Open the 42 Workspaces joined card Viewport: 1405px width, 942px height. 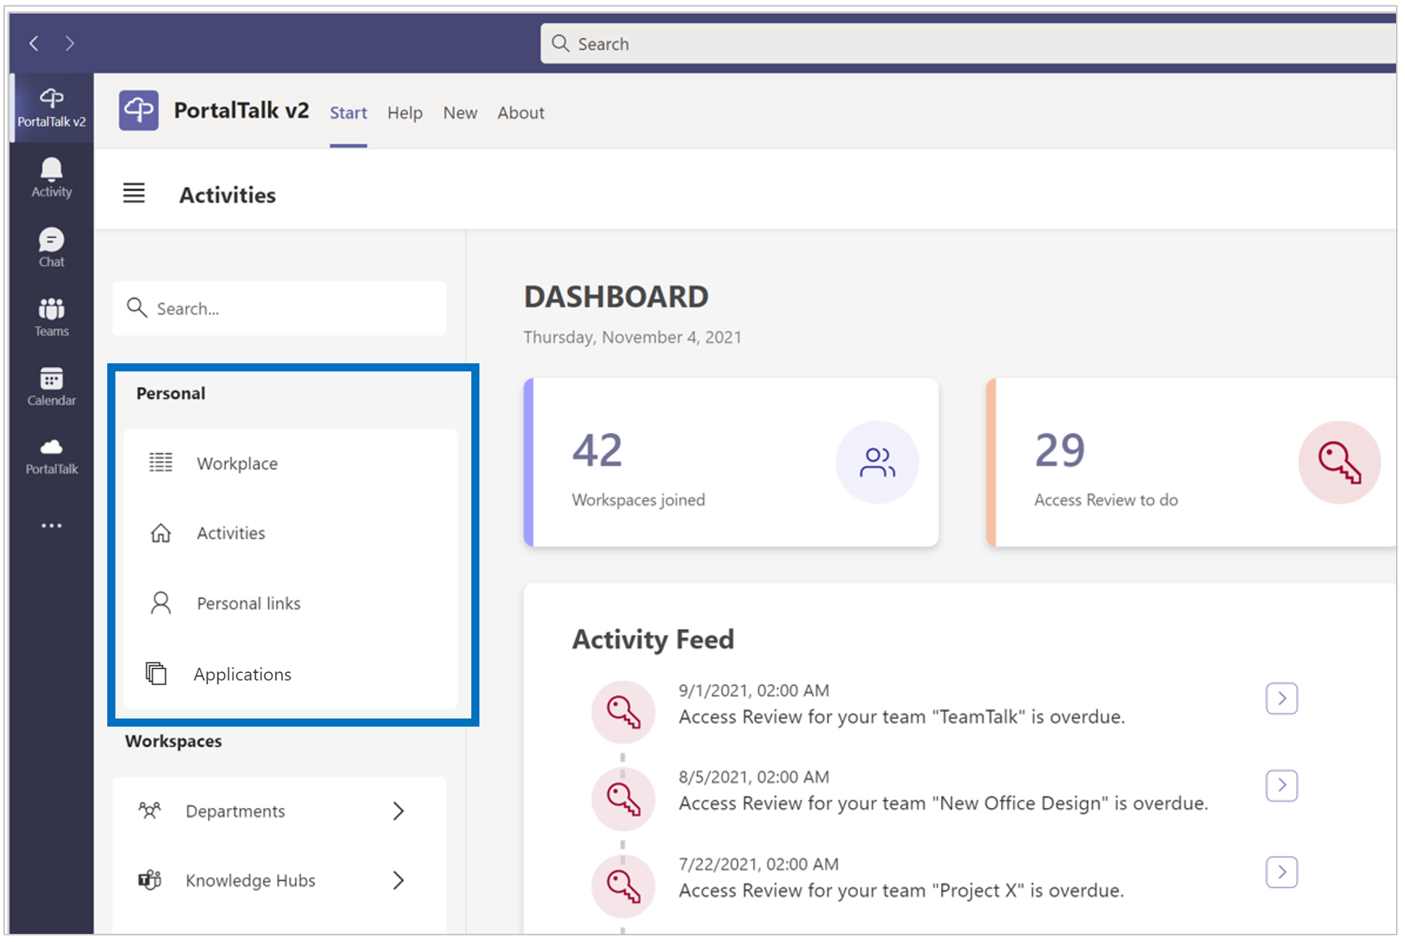click(x=731, y=462)
